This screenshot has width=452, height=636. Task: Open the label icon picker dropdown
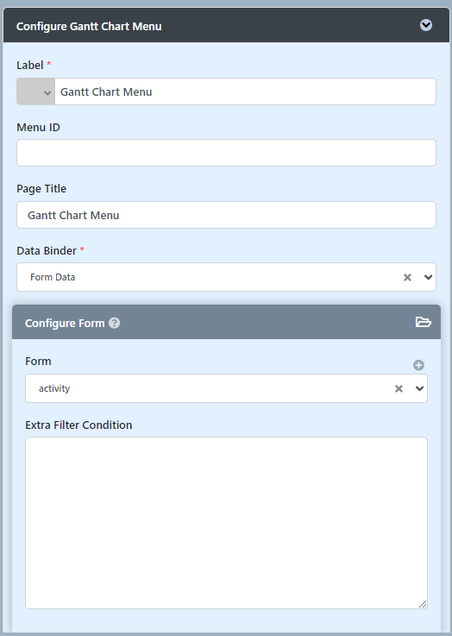point(35,91)
